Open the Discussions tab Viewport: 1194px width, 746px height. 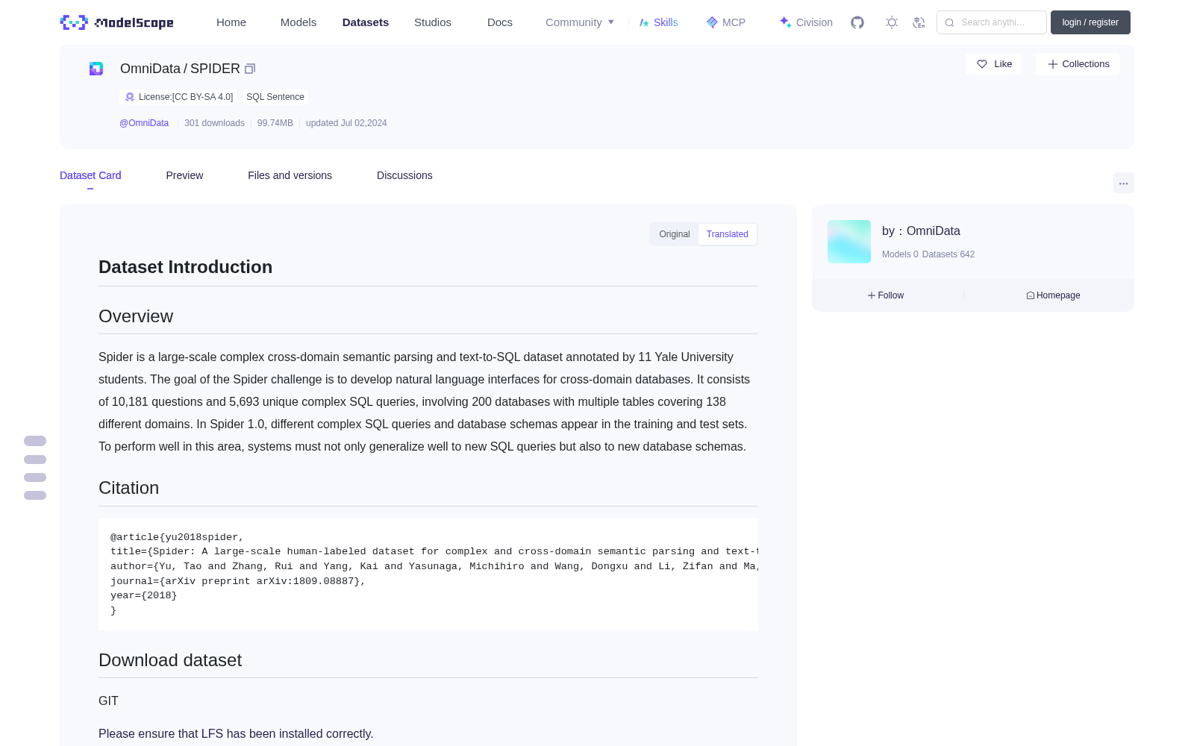(404, 175)
